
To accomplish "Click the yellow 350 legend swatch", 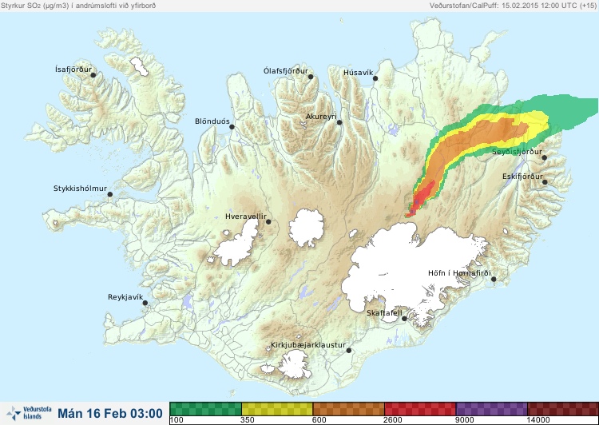I will tap(277, 409).
